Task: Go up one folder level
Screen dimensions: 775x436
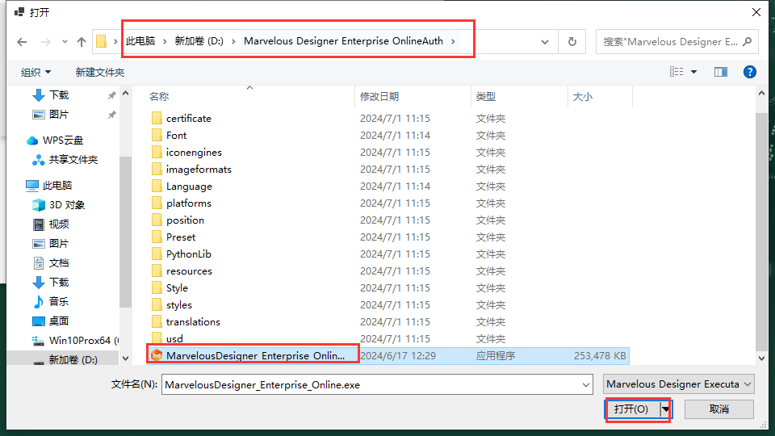Action: click(x=82, y=42)
